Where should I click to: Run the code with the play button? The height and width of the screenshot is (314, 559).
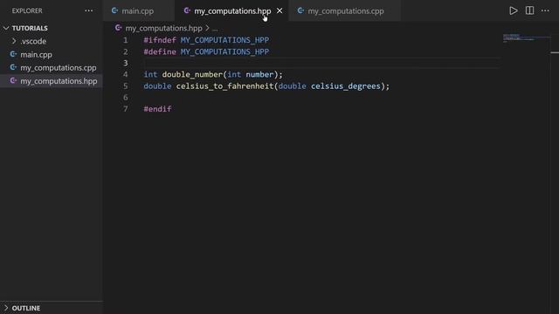click(513, 10)
